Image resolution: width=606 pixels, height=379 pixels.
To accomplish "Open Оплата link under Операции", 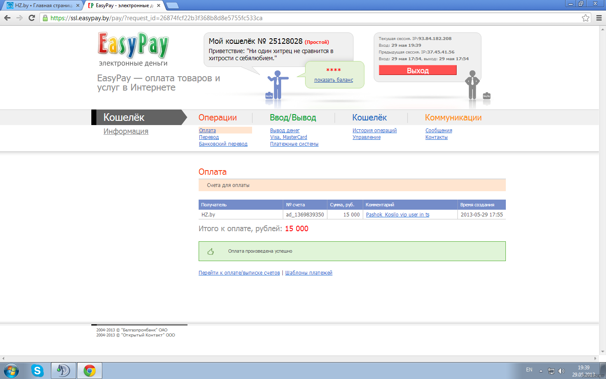I will click(x=207, y=131).
